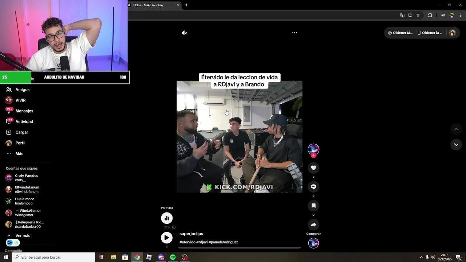
Task: Seek on the video progress bar
Action: [240, 248]
